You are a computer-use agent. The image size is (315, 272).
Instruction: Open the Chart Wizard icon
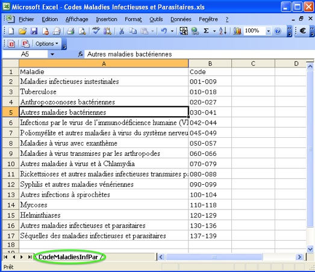[237, 31]
